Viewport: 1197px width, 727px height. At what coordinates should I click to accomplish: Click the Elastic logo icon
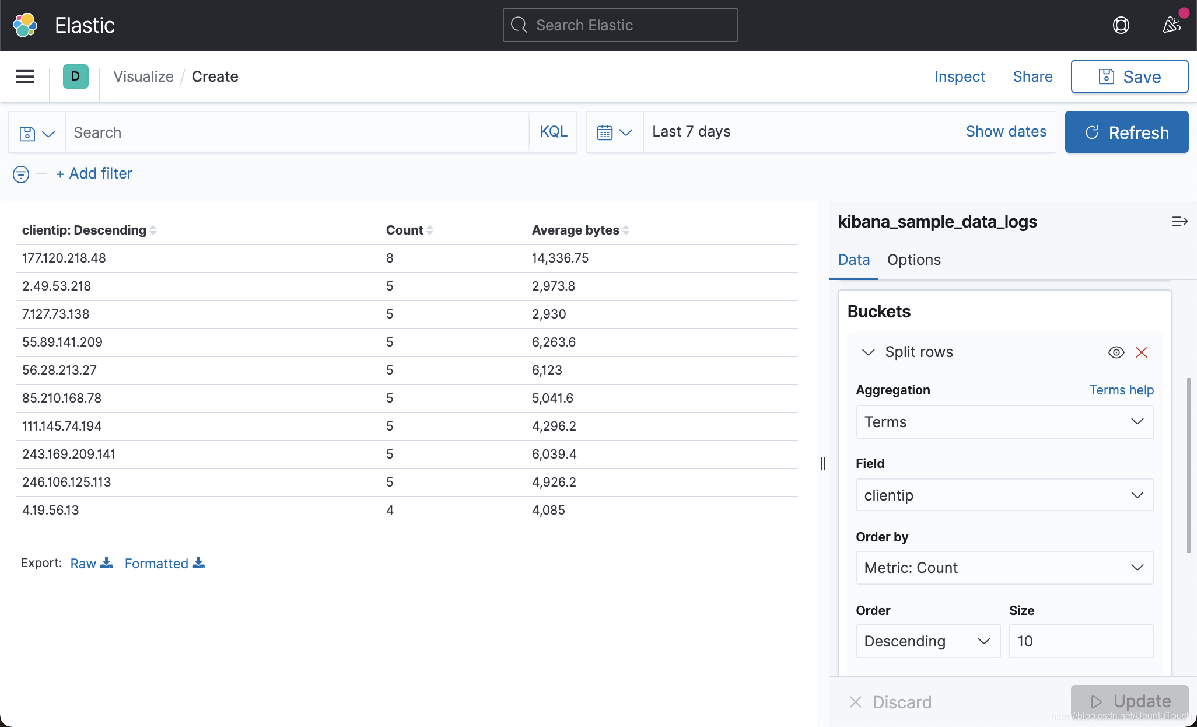25,25
